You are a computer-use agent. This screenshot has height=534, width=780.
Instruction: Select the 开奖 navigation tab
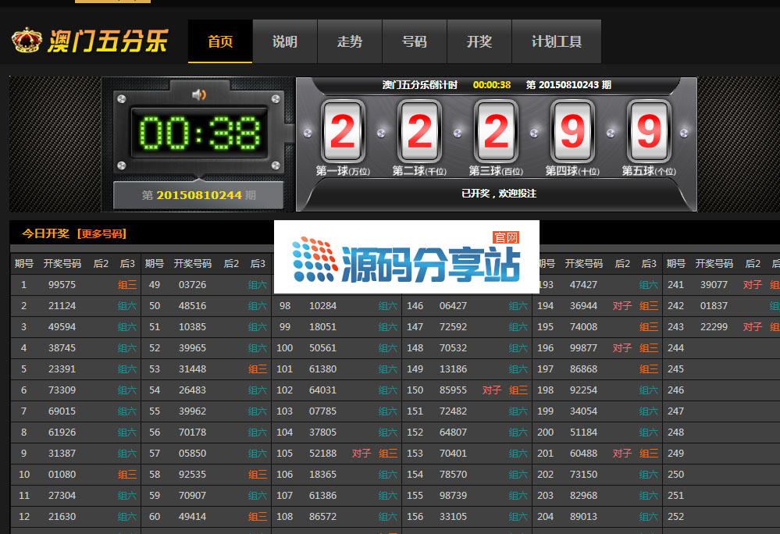pyautogui.click(x=479, y=42)
